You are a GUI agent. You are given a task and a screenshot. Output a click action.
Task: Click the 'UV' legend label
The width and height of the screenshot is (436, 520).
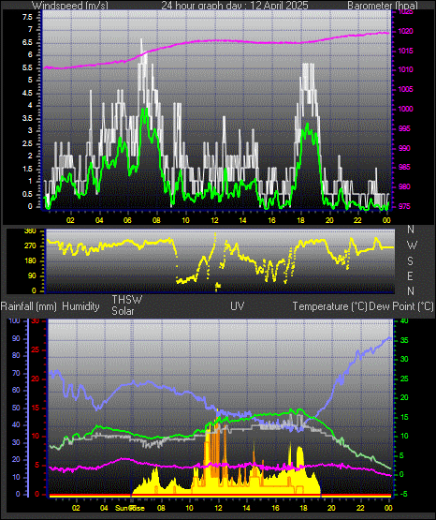click(238, 306)
